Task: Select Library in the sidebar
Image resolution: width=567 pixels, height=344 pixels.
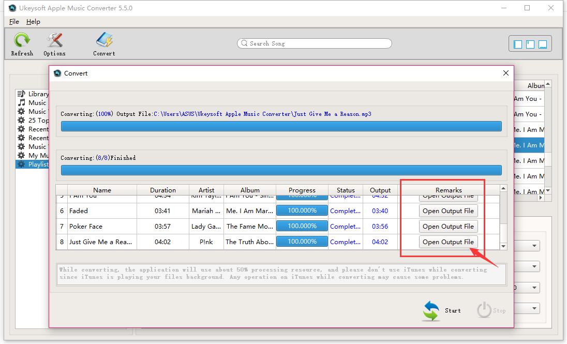Action: coord(38,94)
